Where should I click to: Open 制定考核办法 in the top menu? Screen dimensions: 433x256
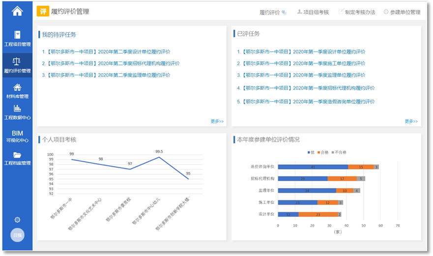pos(356,12)
